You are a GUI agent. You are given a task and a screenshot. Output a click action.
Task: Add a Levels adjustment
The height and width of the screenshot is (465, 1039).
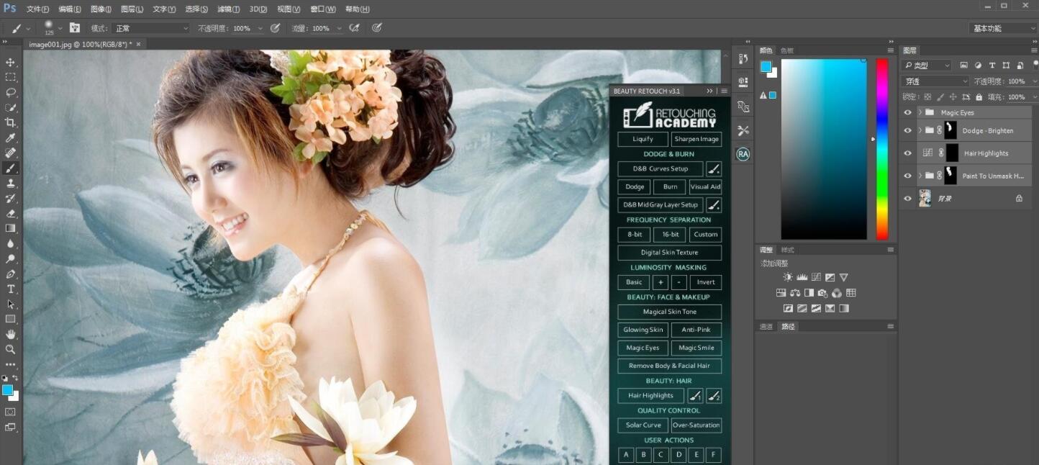point(802,277)
